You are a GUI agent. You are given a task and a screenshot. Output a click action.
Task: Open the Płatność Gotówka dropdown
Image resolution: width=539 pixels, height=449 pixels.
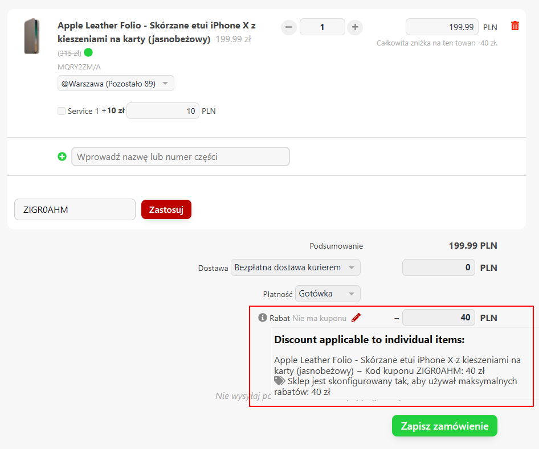(328, 294)
